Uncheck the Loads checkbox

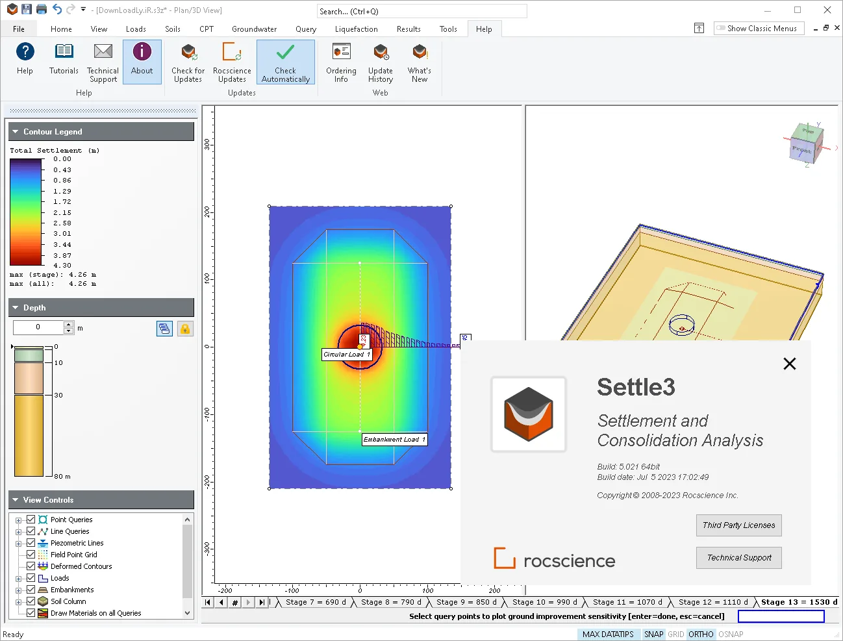[31, 578]
